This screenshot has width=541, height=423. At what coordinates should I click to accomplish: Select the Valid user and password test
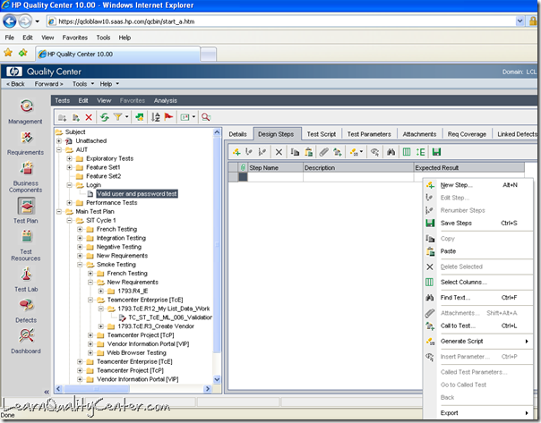point(137,194)
